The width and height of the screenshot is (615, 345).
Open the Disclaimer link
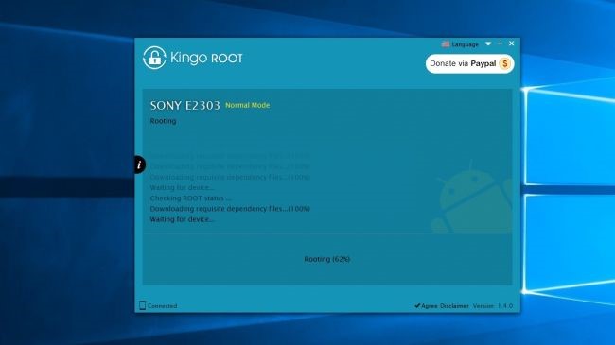point(454,306)
